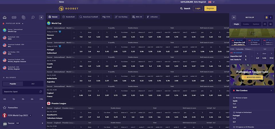The image size is (275, 129).
Task: Click the yellow betslip counter icon
Action: (x=267, y=17)
